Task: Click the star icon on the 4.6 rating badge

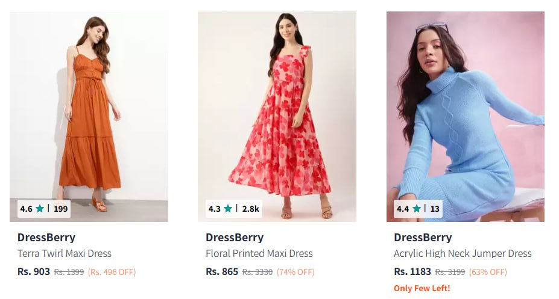Action: pyautogui.click(x=40, y=209)
